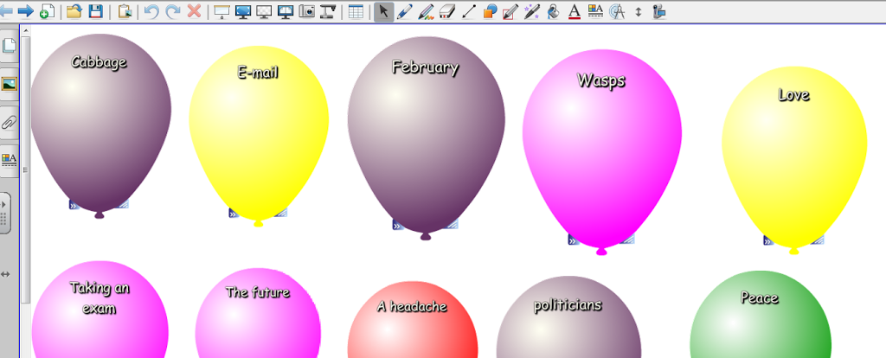
Task: Switch to full screen view
Action: (x=243, y=11)
